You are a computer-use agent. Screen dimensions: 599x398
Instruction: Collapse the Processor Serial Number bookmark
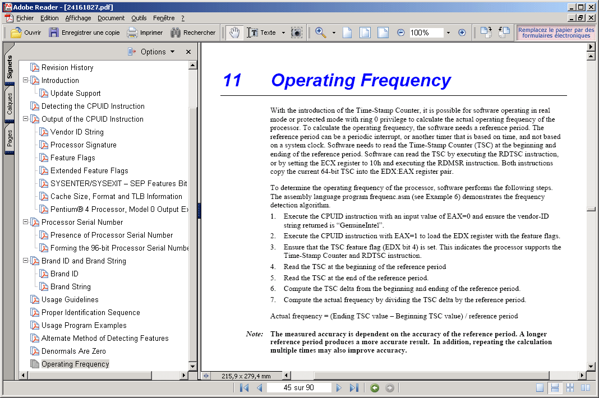(26, 222)
